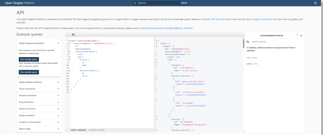This screenshot has height=137, width=323.
Task: Click the results pane vertical scrollbar thumb
Action: 244,43
